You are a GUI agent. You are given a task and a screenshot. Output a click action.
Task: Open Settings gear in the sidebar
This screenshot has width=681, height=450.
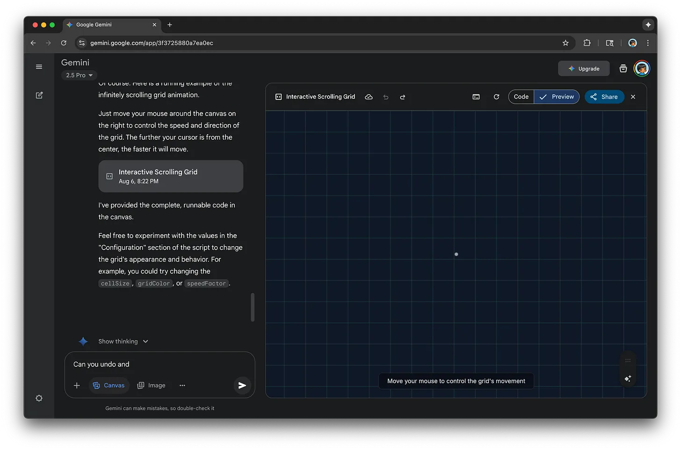click(39, 398)
